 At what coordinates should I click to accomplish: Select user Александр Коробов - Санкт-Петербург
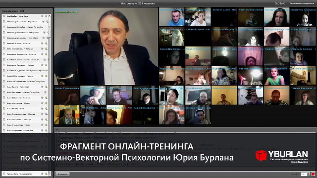pos(25,27)
